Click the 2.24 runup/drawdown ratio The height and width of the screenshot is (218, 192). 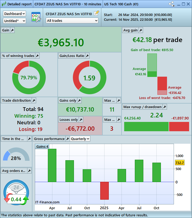[157, 115]
